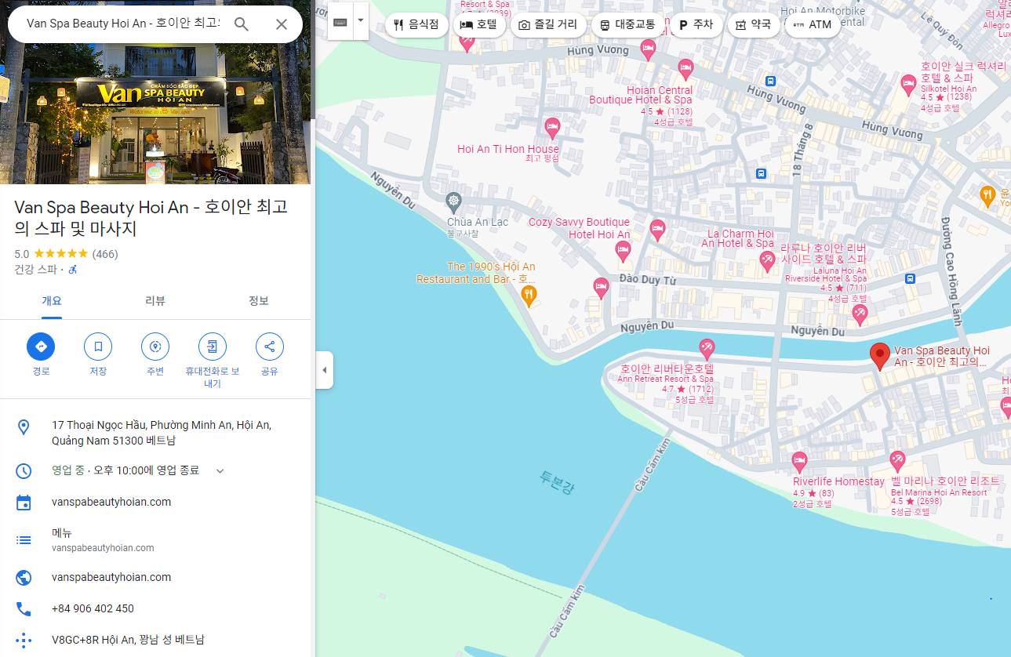The image size is (1011, 657).
Task: Click the Nearby (주변) icon
Action: click(155, 347)
